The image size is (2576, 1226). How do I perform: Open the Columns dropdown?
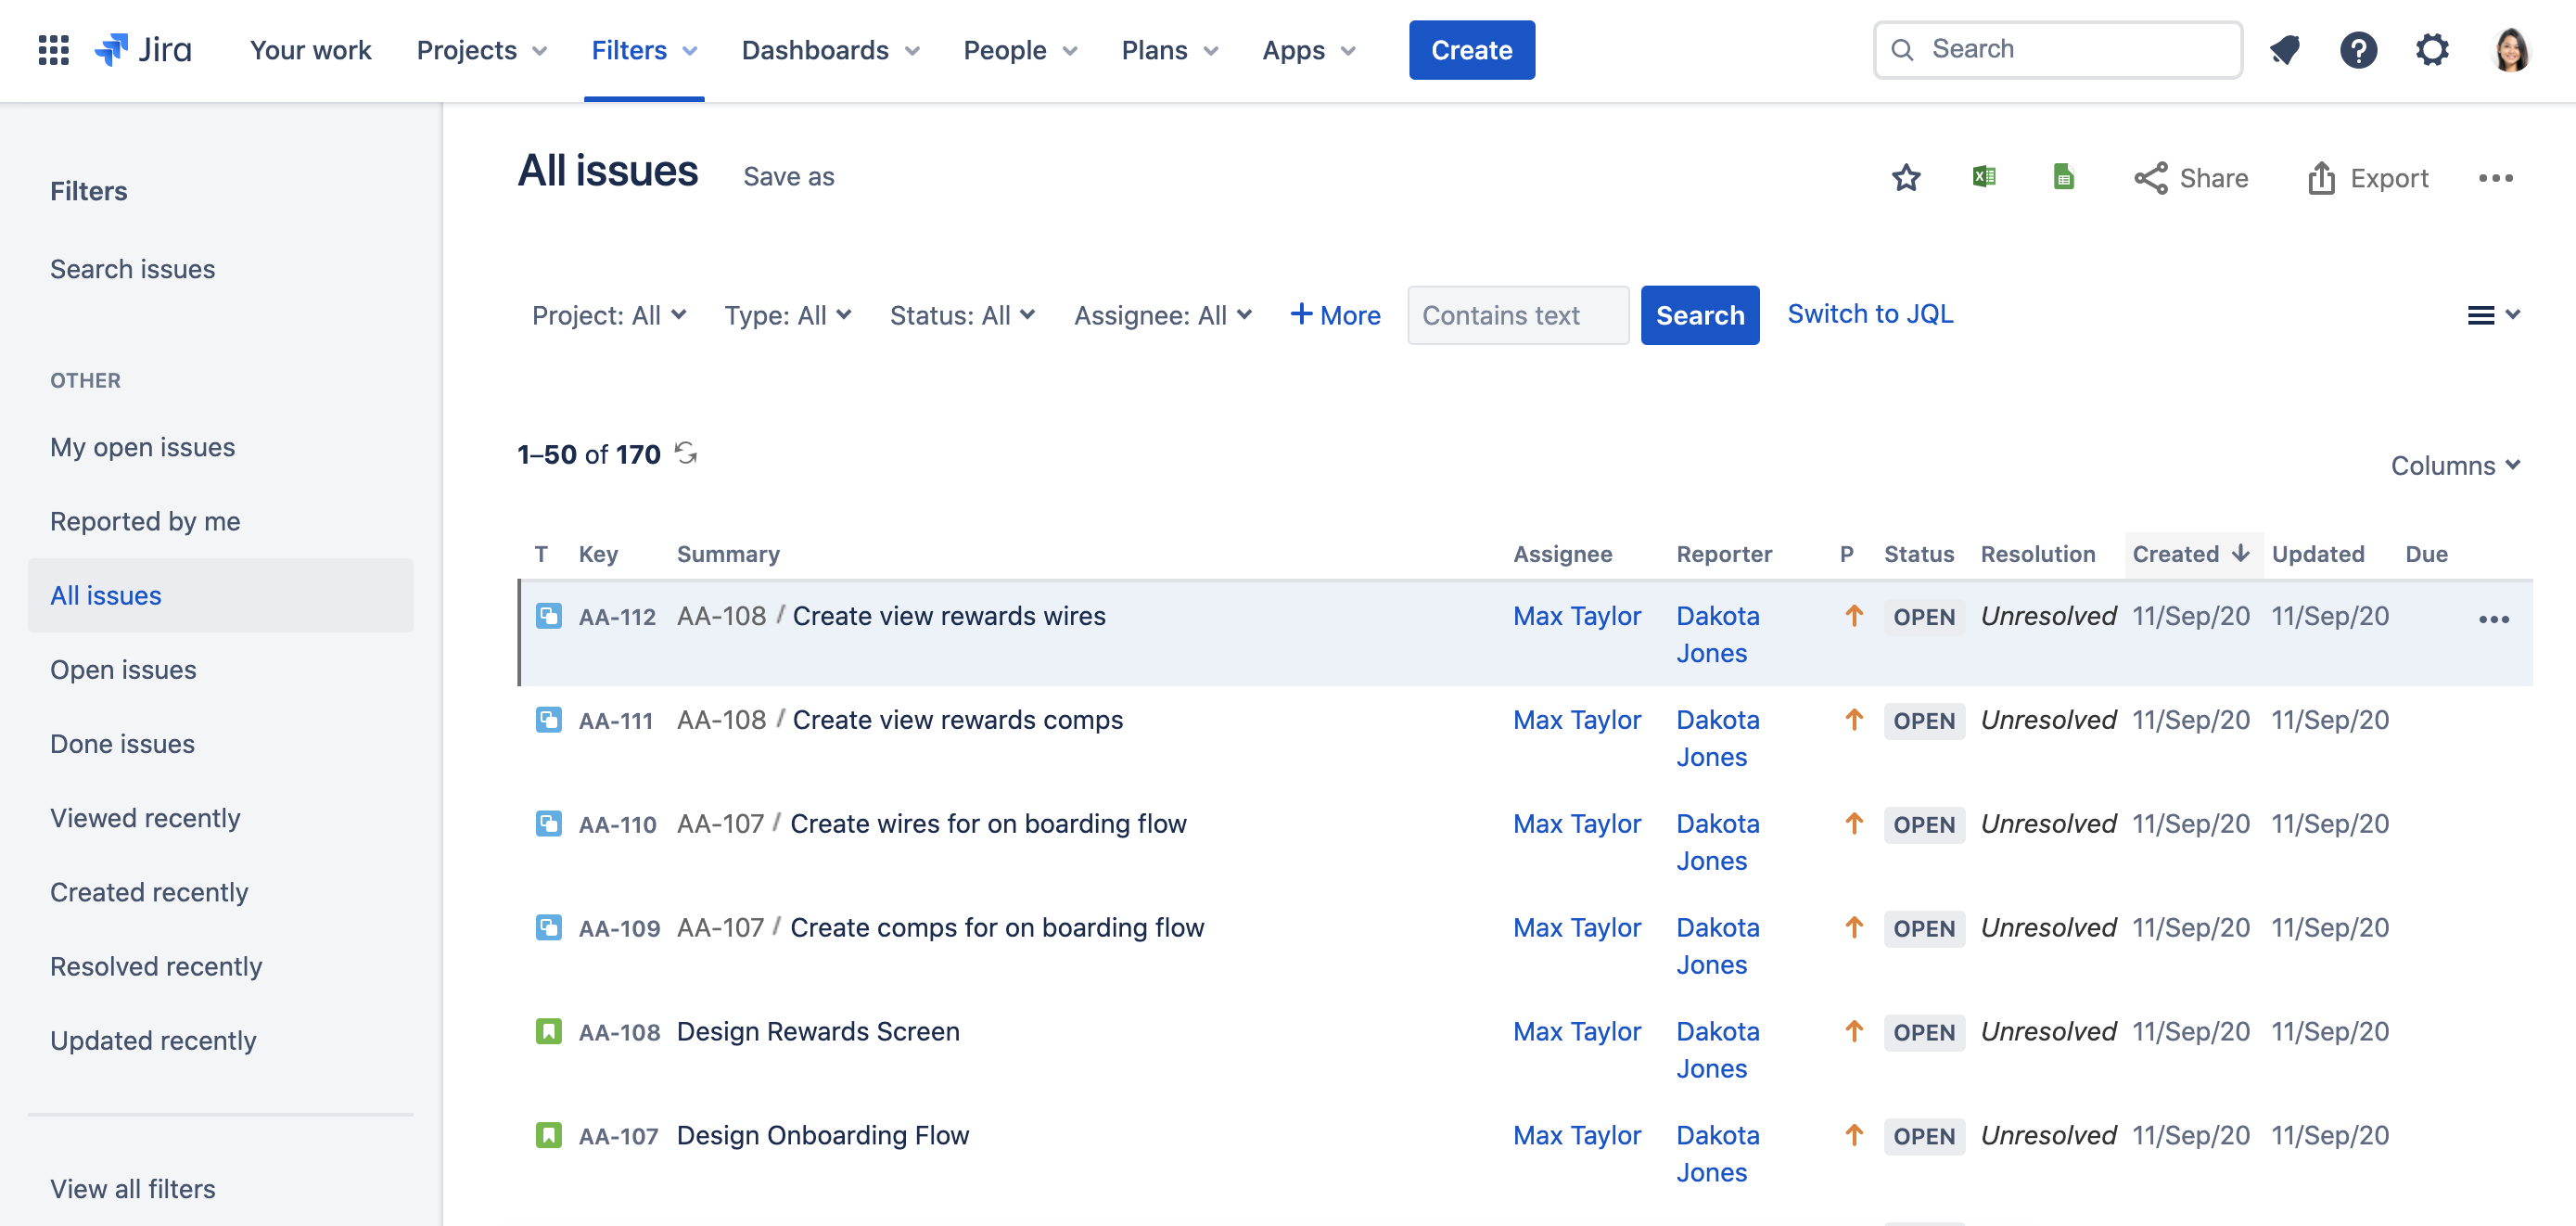(2454, 465)
